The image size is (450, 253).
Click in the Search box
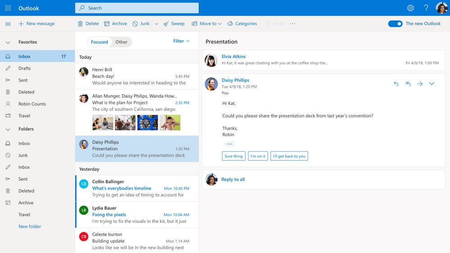(136, 8)
